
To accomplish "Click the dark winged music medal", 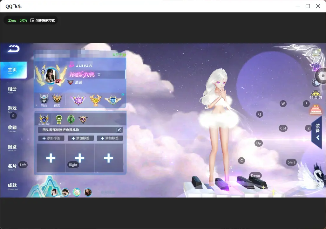I will pos(83,119).
